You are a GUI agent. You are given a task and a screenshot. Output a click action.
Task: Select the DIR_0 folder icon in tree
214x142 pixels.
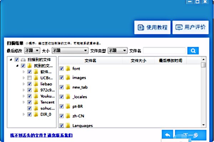click(36, 114)
